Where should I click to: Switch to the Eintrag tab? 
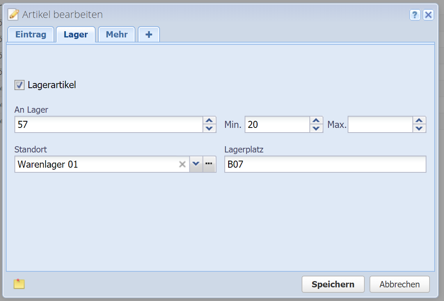tap(31, 34)
